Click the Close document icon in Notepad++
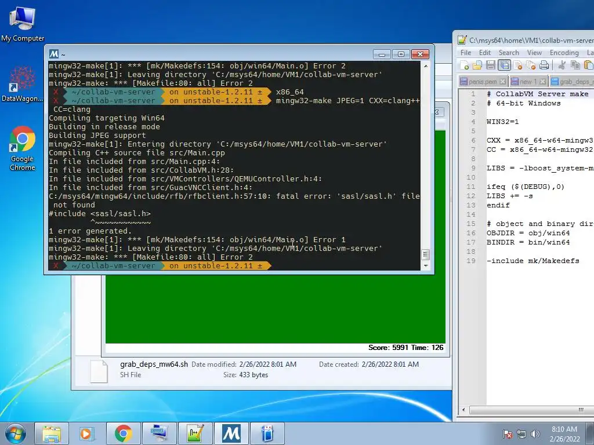Viewport: 594px width, 445px height. point(518,65)
